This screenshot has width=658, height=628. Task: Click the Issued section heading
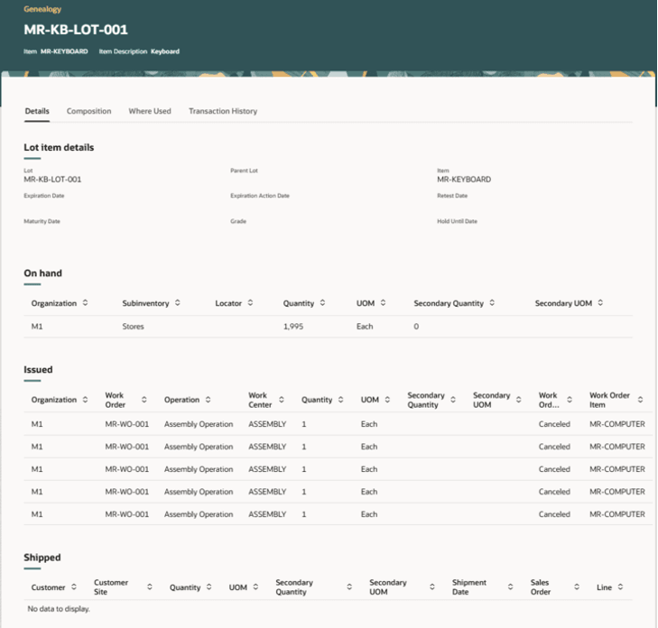point(38,370)
